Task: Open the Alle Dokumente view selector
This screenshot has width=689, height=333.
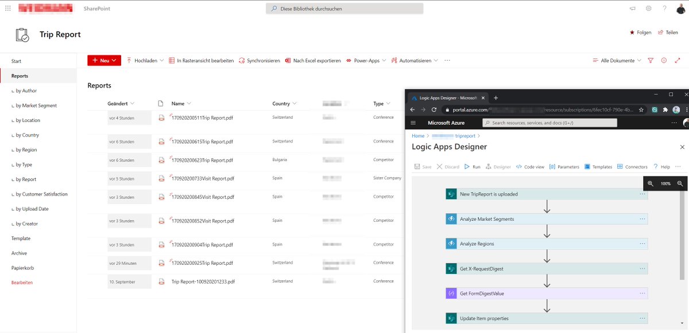Action: [617, 60]
